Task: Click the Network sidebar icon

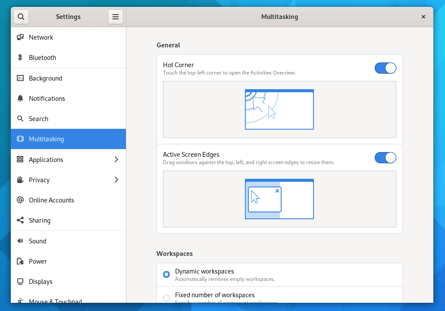Action: click(x=20, y=37)
